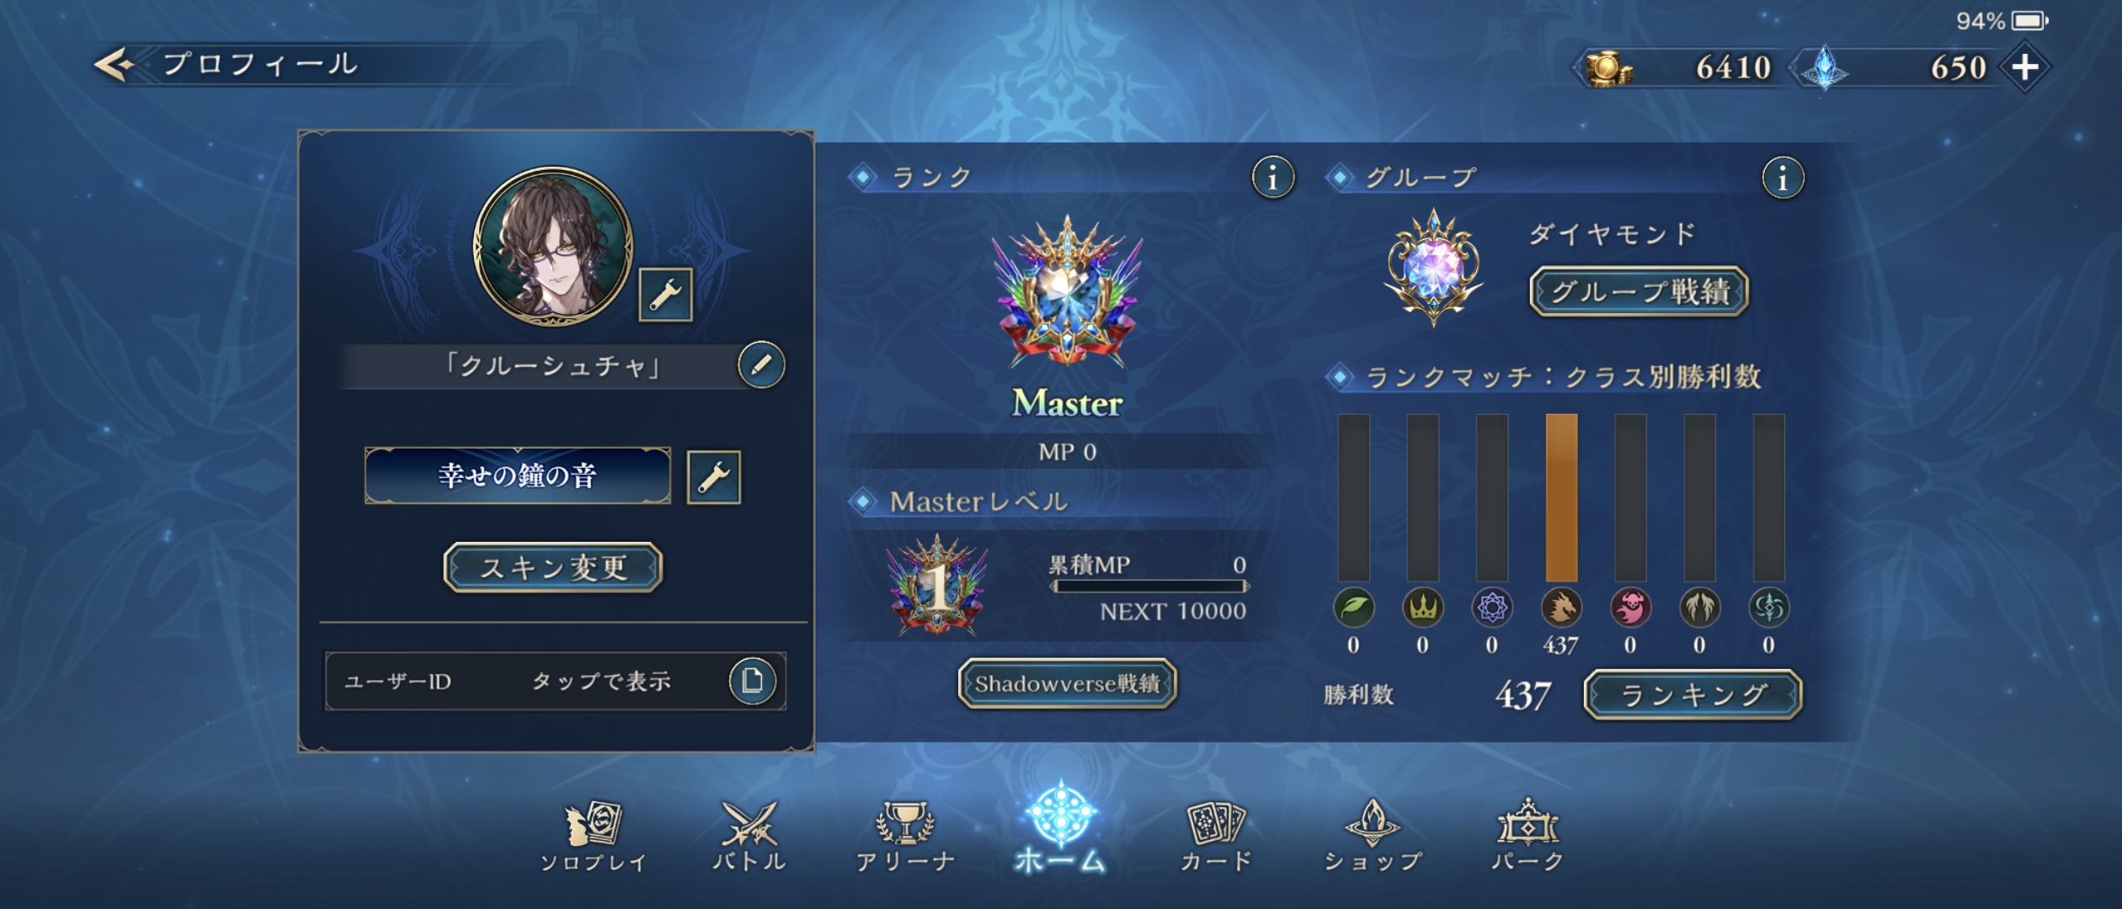Viewport: 2122px width, 909px height.
Task: Add crystals with the plus icon
Action: point(2025,67)
